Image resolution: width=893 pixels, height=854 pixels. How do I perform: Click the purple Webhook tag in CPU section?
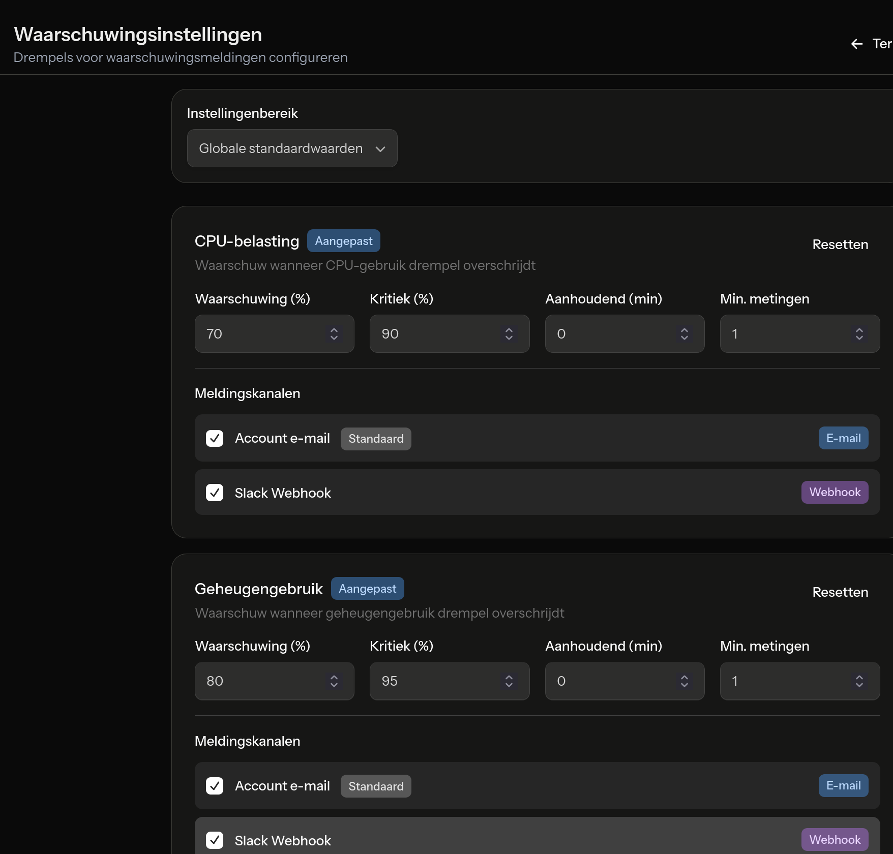[835, 493]
